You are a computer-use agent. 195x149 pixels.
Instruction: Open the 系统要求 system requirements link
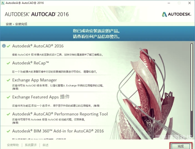point(31,145)
